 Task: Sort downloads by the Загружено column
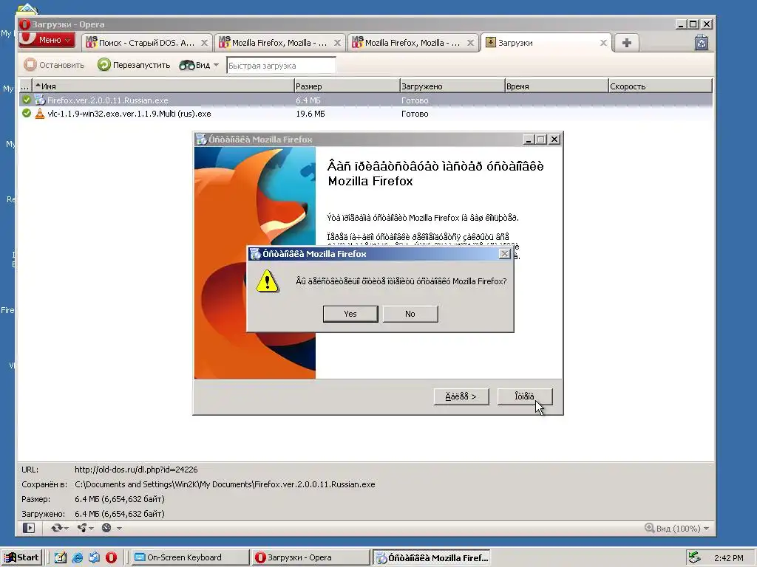(x=452, y=86)
